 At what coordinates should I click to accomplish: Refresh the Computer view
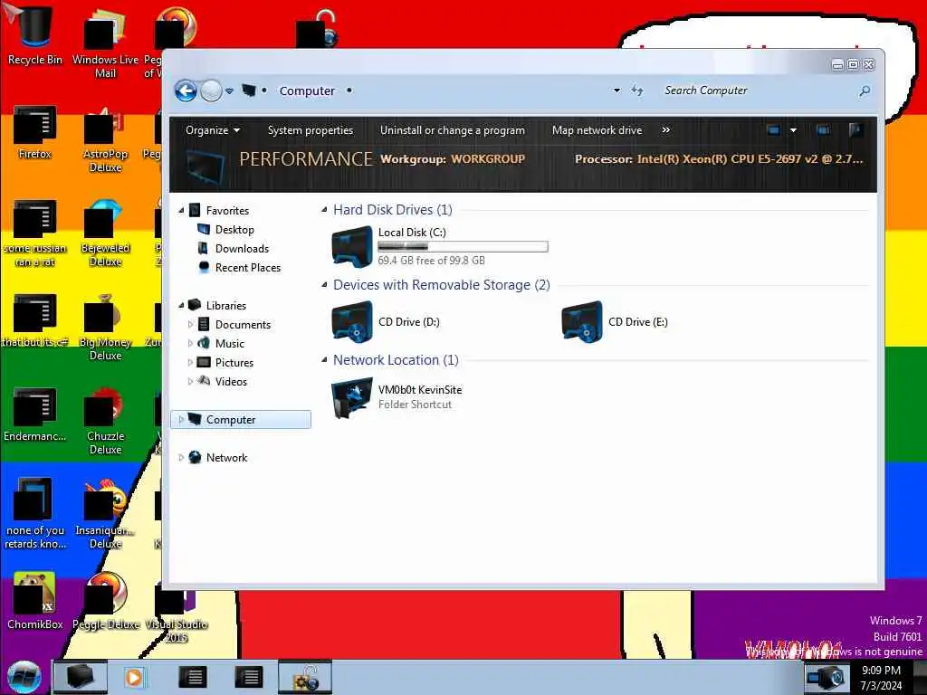tap(636, 90)
